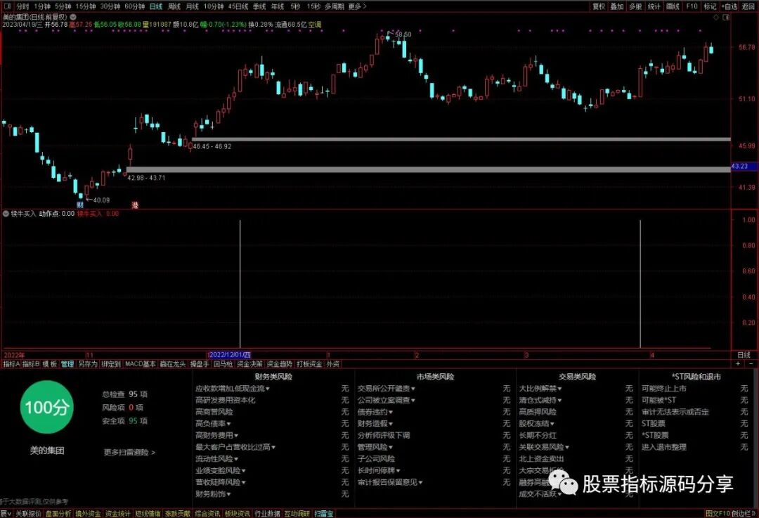
Task: Open the 统计 statistics tool
Action: [x=654, y=6]
